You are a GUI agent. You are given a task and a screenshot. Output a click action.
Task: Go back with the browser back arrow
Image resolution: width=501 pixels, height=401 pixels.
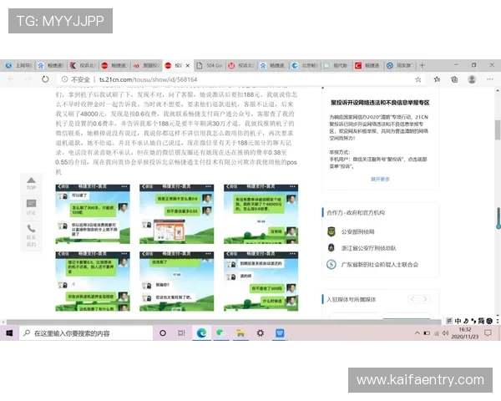click(11, 79)
